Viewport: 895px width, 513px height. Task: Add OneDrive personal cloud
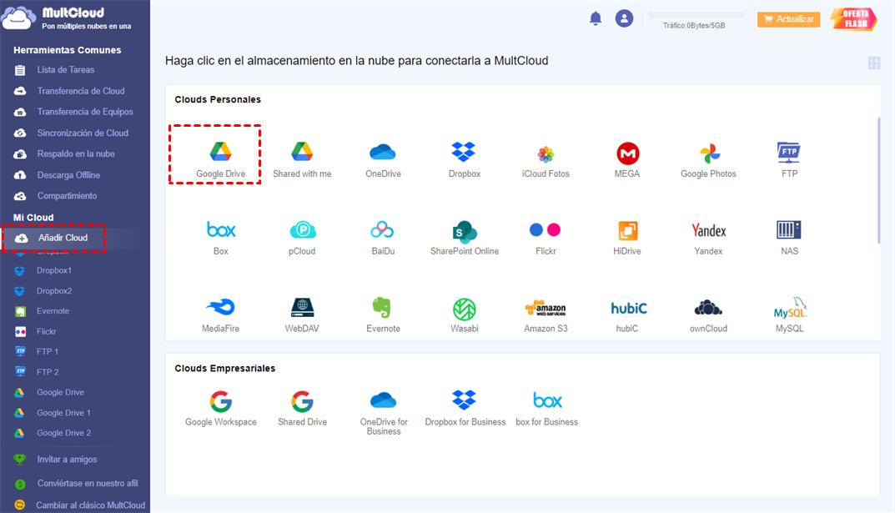(383, 159)
